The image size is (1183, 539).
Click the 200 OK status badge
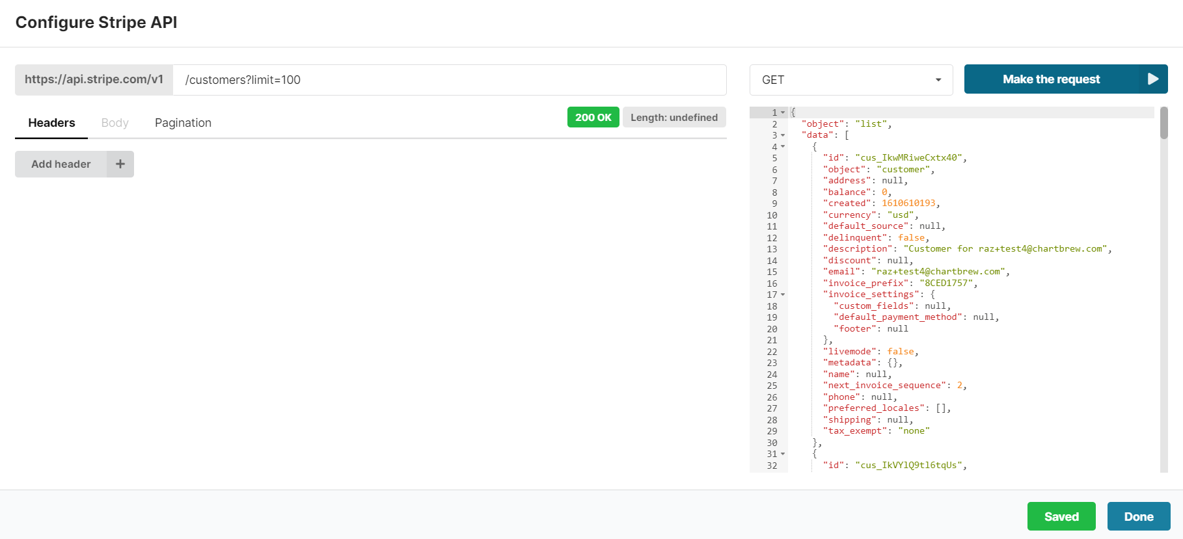point(593,118)
